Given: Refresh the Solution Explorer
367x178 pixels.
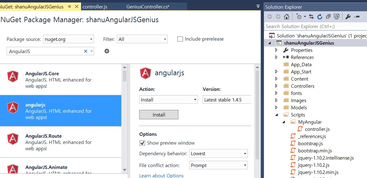Looking at the screenshot, I should coord(320,17).
